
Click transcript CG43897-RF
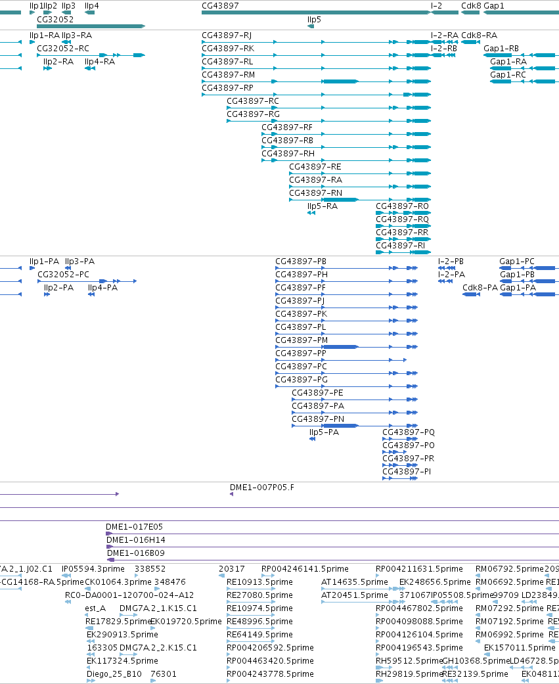[346, 134]
